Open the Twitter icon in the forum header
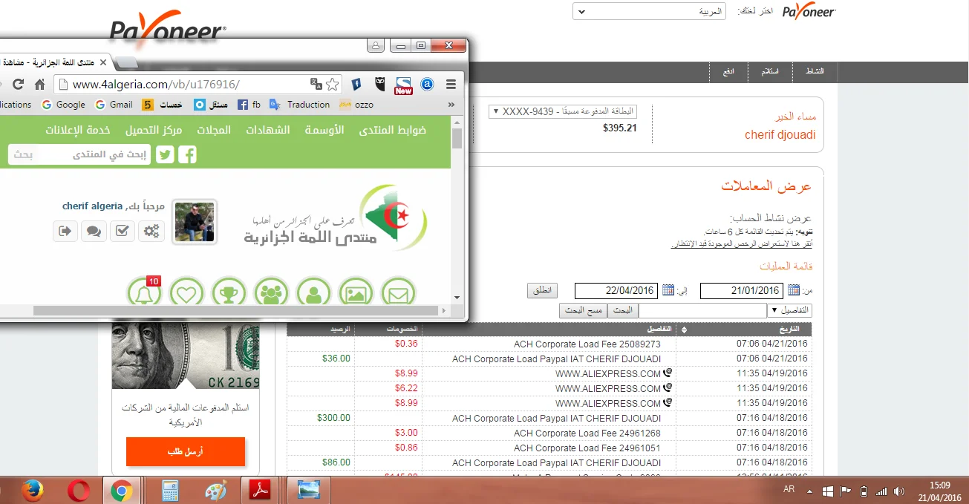 [165, 154]
